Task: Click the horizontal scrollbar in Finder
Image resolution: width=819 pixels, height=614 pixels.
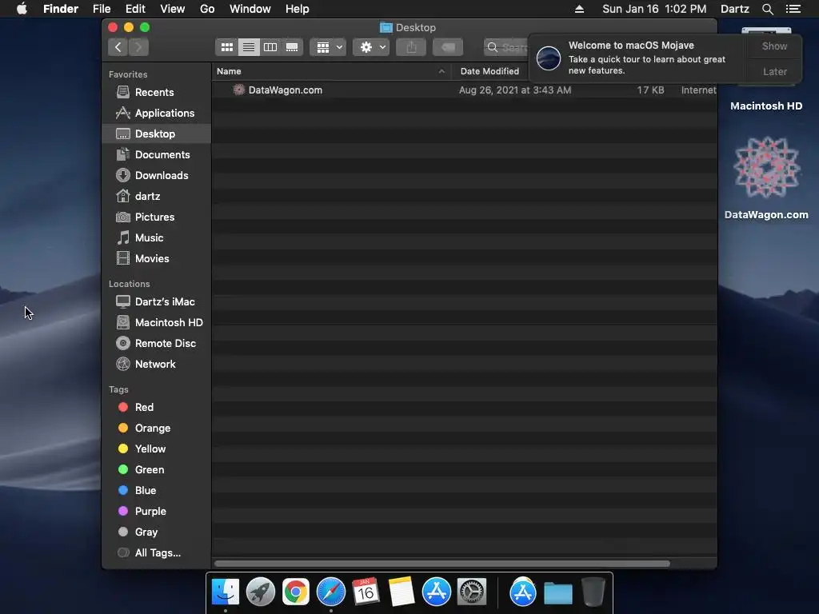Action: (x=441, y=564)
